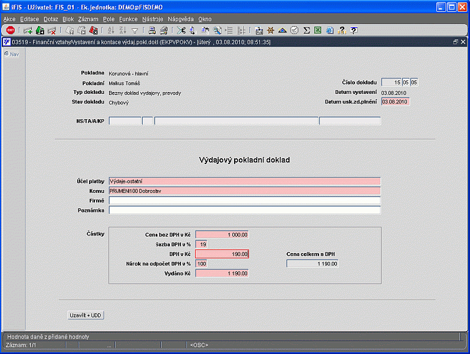This screenshot has width=470, height=354.
Task: Click the scissors cut icon
Action: point(181,30)
